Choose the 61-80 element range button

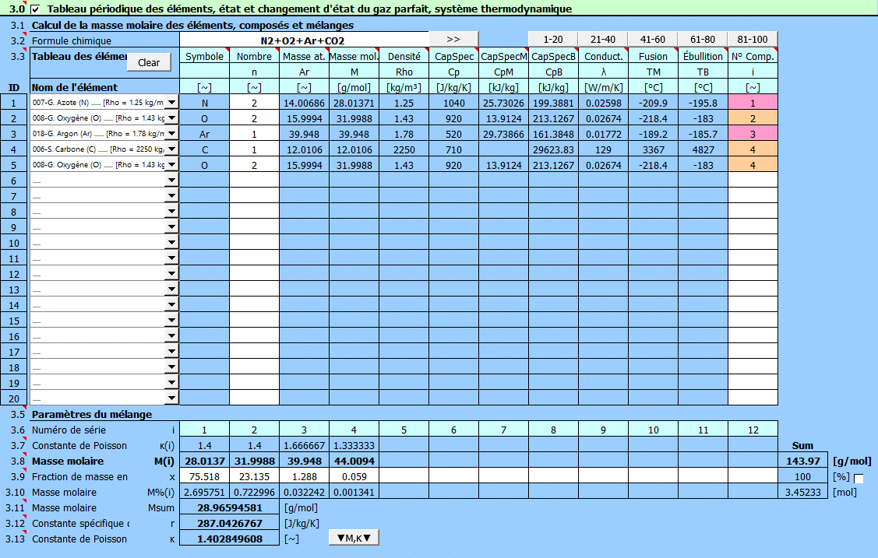click(x=702, y=40)
